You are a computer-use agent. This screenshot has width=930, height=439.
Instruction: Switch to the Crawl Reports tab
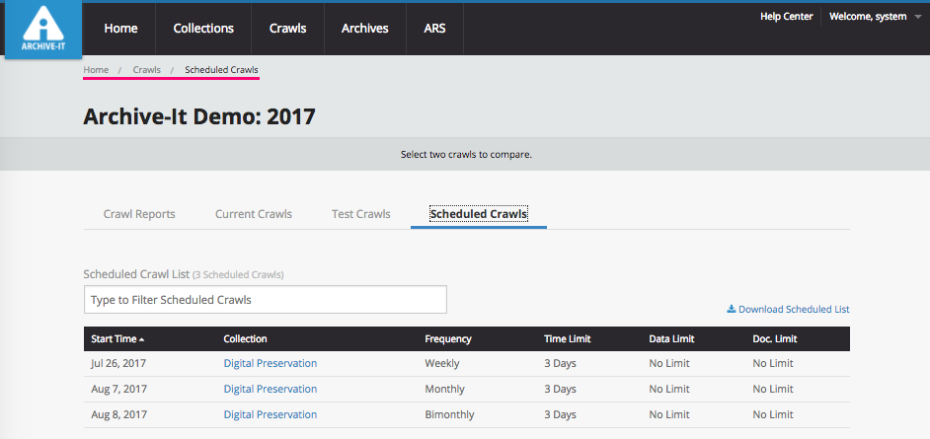coord(139,214)
